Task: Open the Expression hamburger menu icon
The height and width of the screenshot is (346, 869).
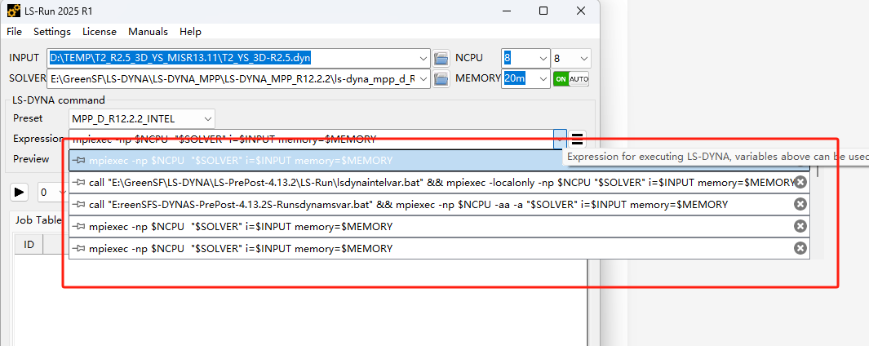Action: (577, 139)
